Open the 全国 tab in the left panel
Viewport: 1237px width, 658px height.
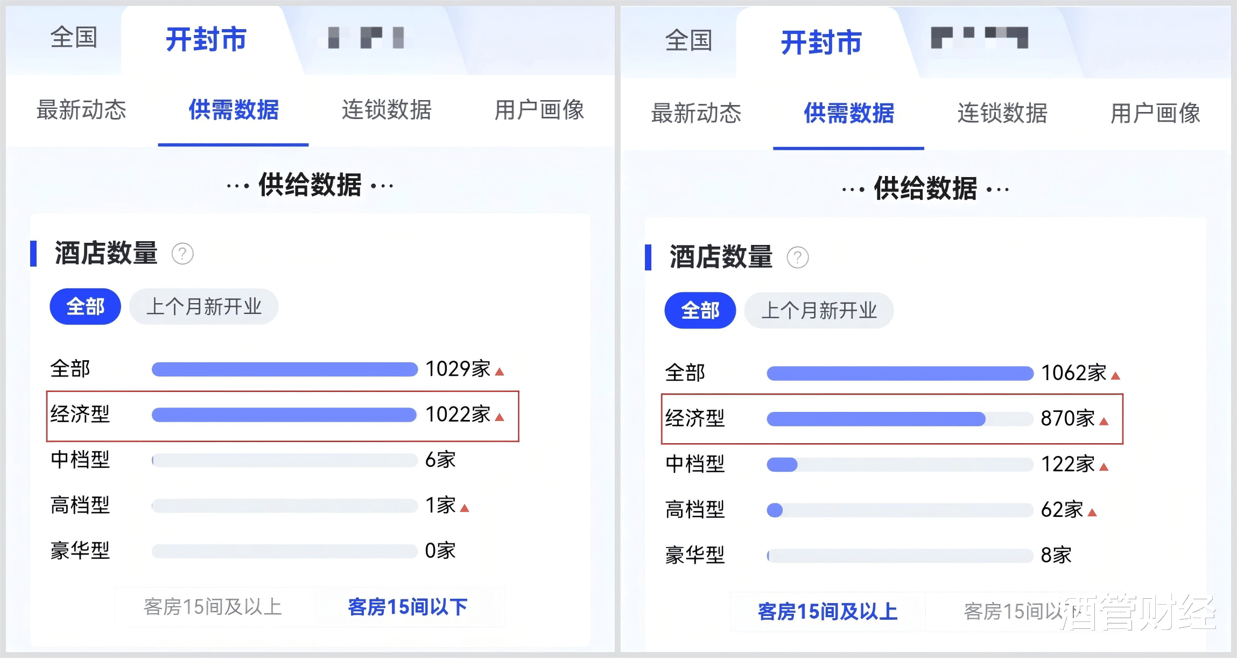click(x=74, y=38)
